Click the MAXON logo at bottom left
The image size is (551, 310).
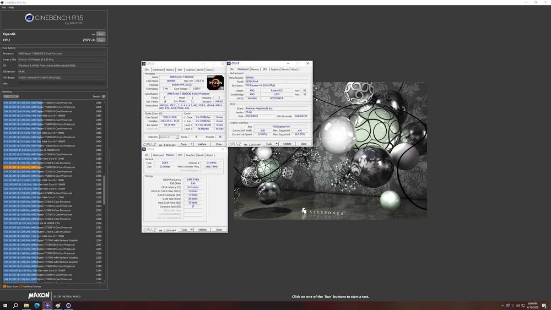click(x=39, y=296)
